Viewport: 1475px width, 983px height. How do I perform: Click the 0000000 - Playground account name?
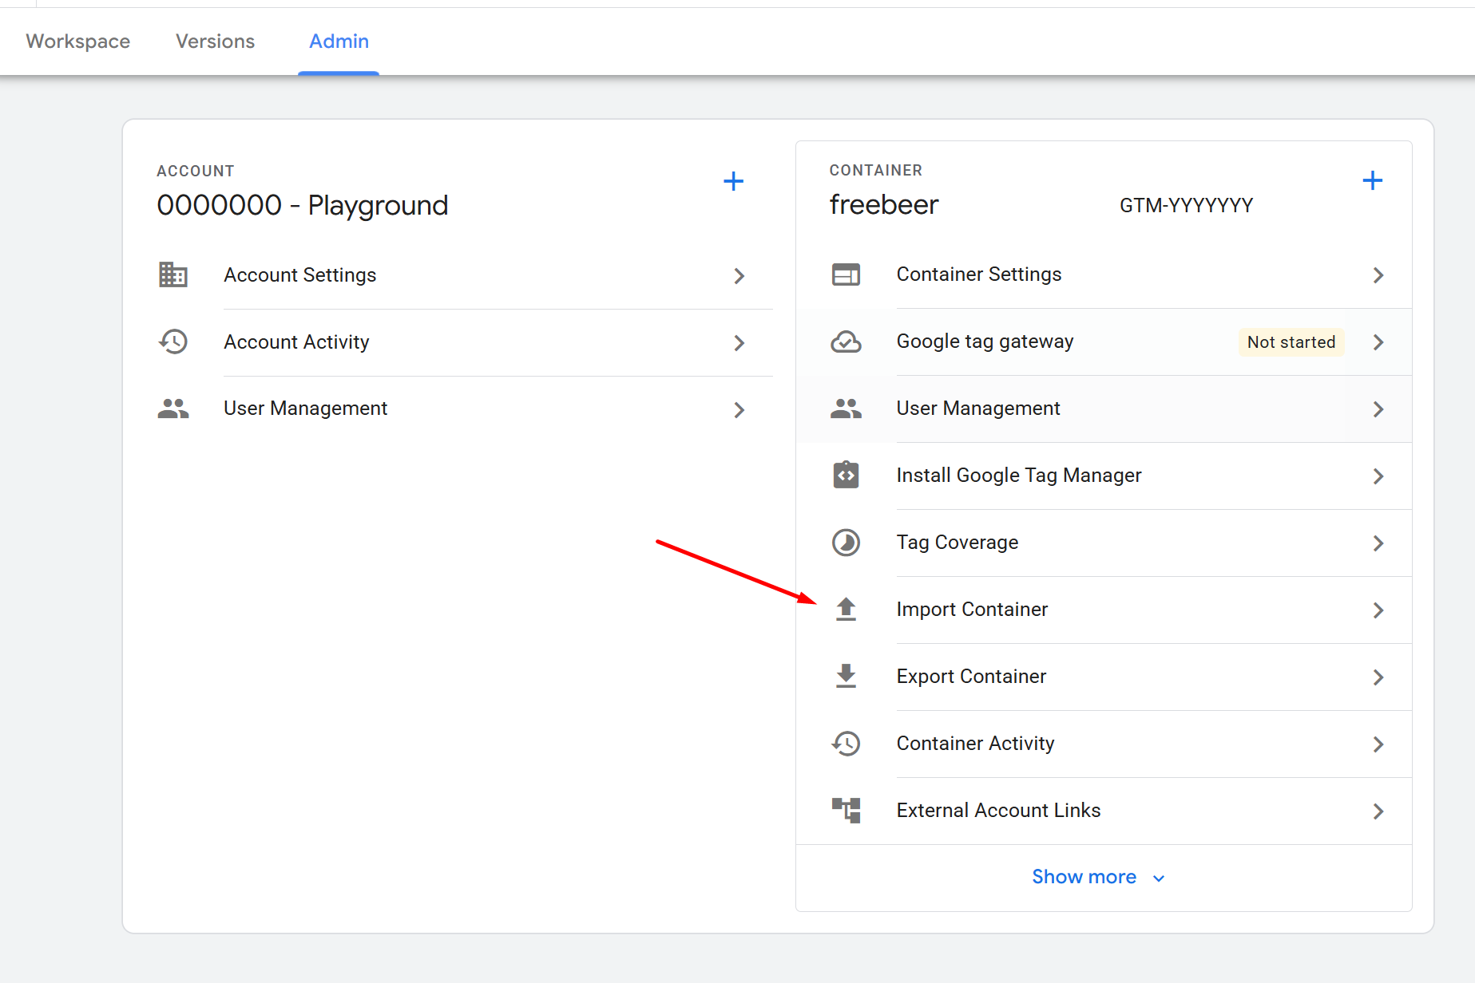(303, 206)
